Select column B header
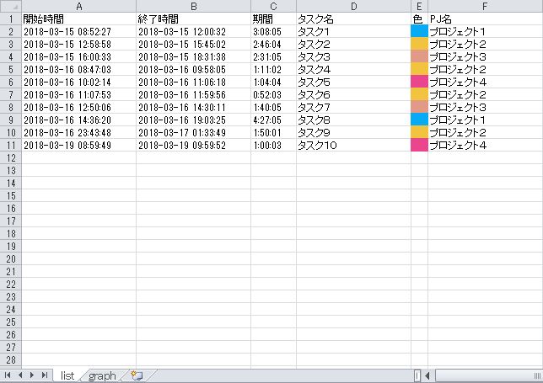Screen dimensions: 543x383 194,6
